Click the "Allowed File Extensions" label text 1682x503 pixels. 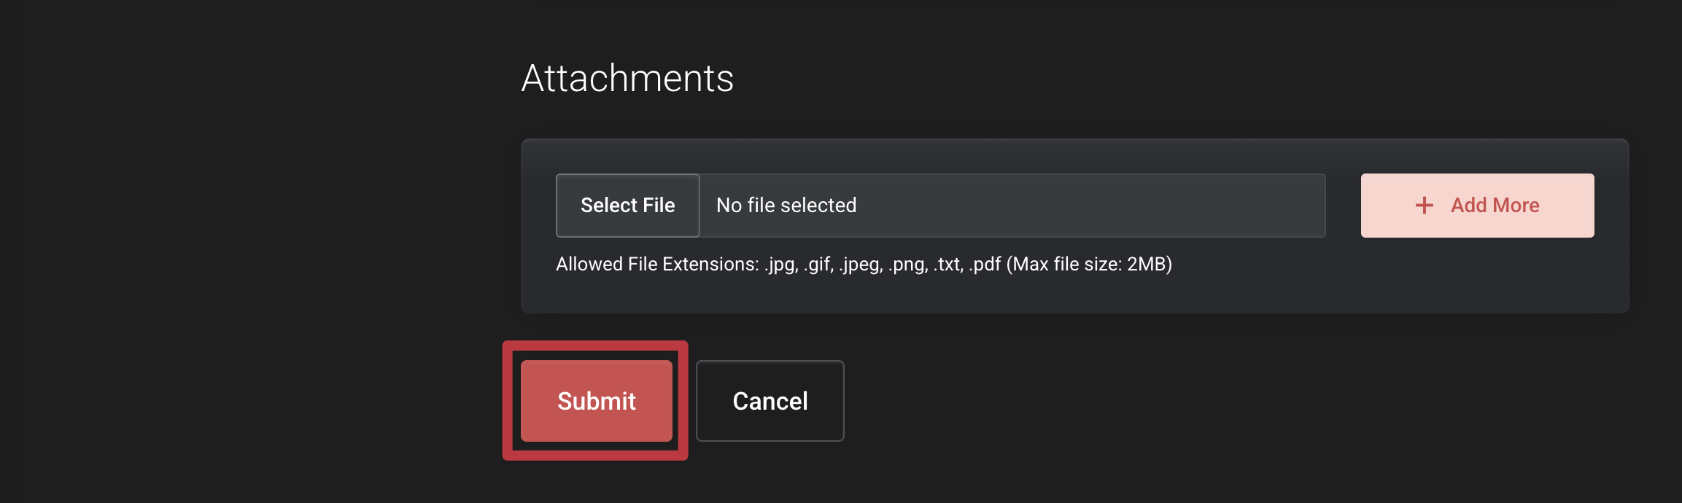click(656, 264)
